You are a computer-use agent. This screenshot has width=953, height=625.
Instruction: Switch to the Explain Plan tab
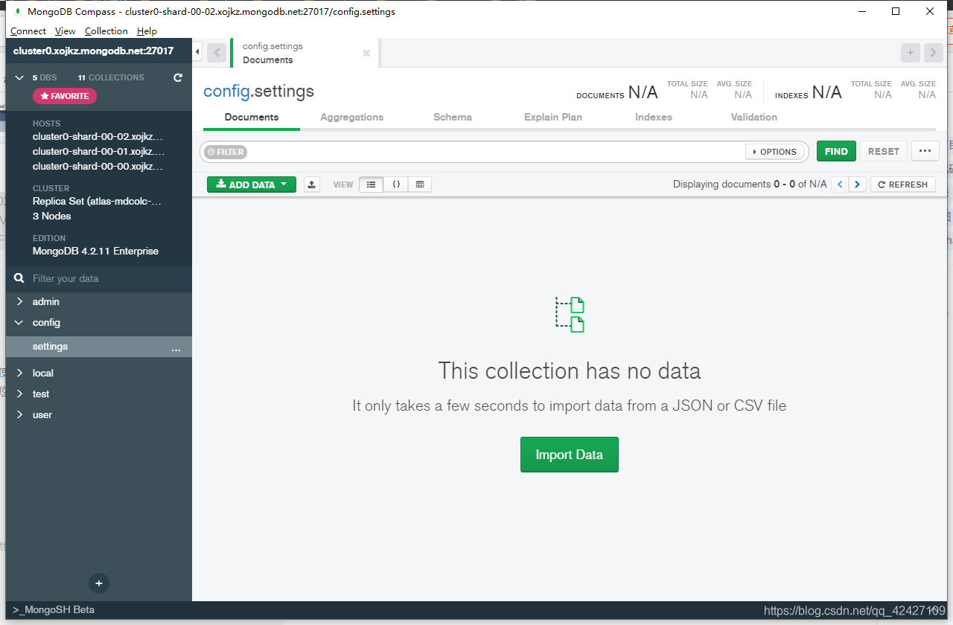pyautogui.click(x=553, y=117)
